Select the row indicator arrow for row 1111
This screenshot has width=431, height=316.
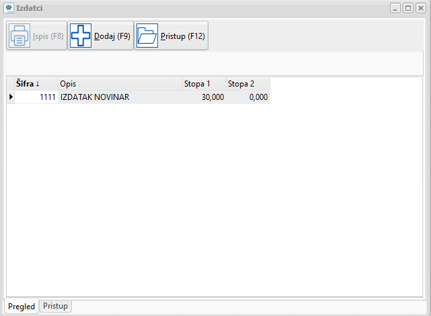[11, 97]
